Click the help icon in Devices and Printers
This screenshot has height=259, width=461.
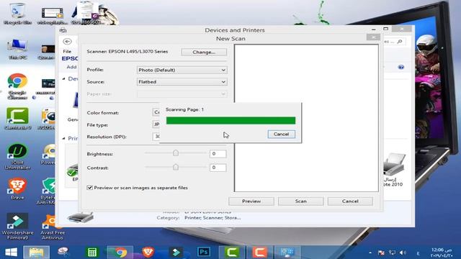(400, 67)
